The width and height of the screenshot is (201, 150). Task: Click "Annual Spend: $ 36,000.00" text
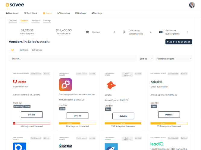pos(164,95)
